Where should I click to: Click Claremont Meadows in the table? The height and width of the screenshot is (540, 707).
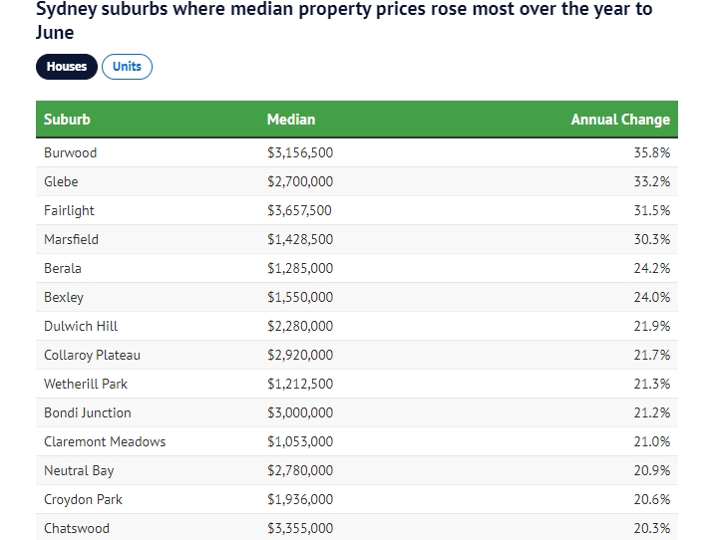[x=105, y=441]
